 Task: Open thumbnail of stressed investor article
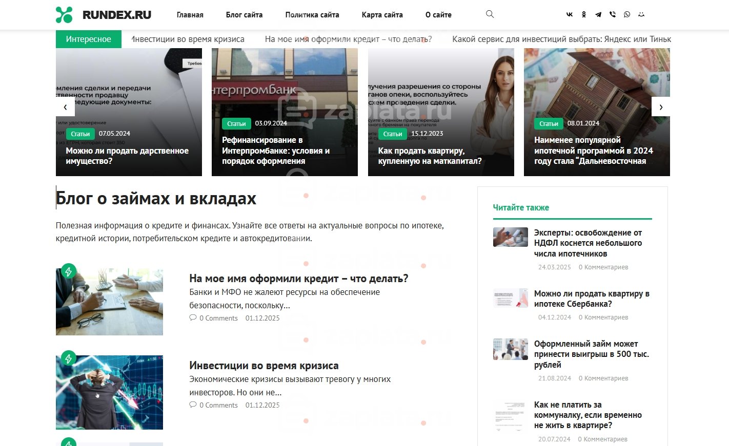(109, 392)
